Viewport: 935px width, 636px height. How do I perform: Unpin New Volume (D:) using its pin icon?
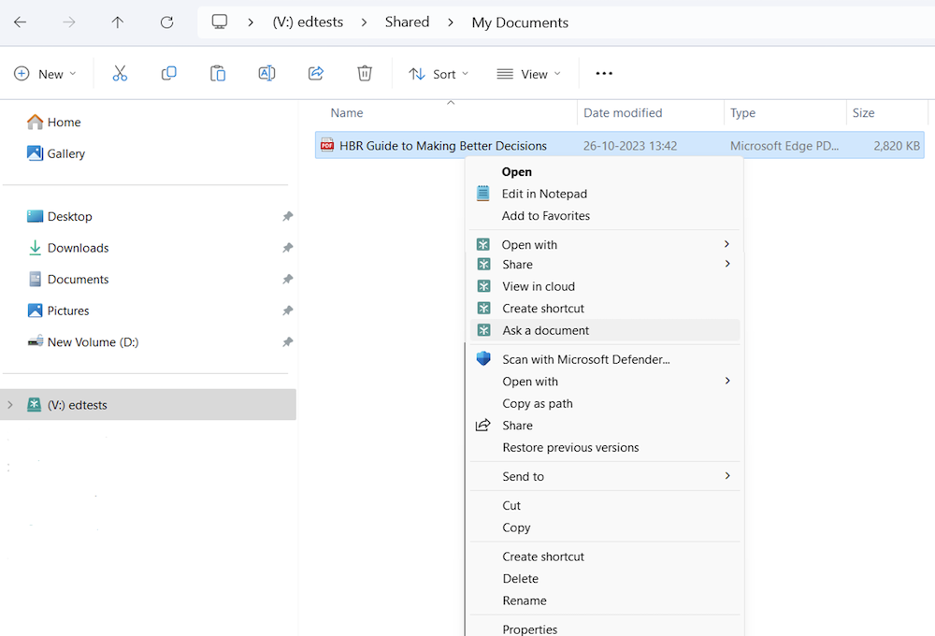click(287, 342)
